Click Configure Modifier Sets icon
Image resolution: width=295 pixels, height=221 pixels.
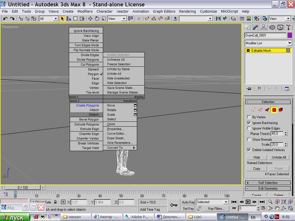pyautogui.click(x=287, y=89)
